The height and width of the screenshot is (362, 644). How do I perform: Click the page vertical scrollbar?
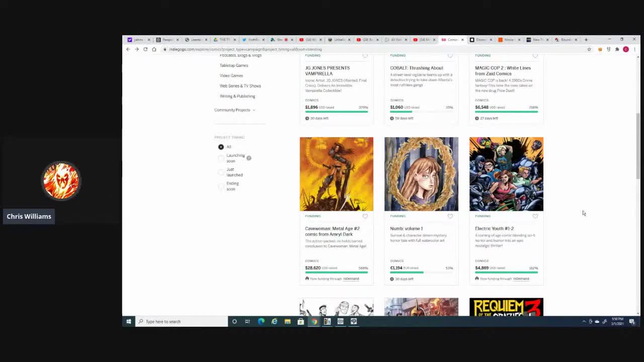tap(638, 146)
